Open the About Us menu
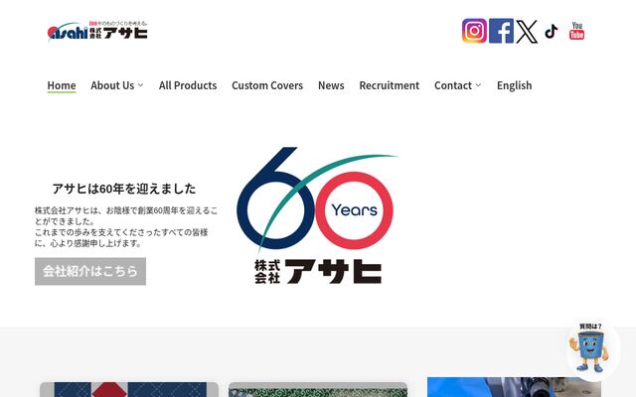This screenshot has width=636, height=397. pyautogui.click(x=112, y=85)
